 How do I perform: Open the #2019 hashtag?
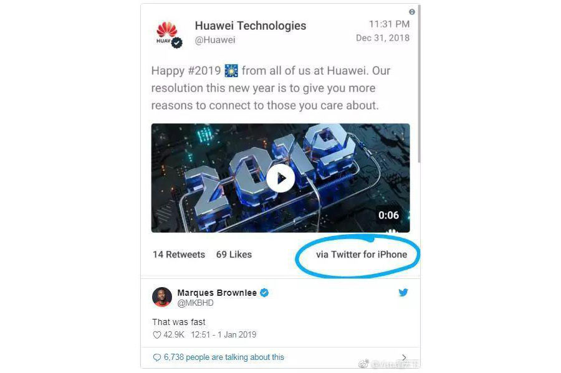click(x=204, y=70)
